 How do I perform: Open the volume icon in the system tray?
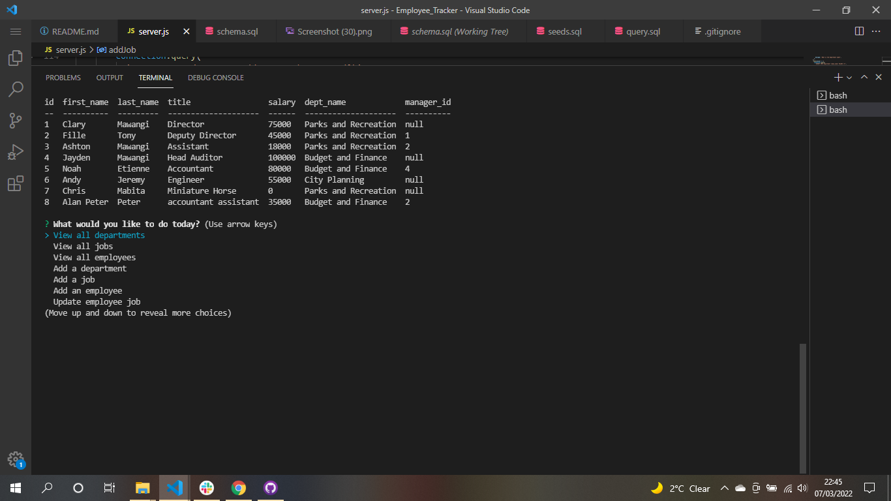(x=802, y=488)
